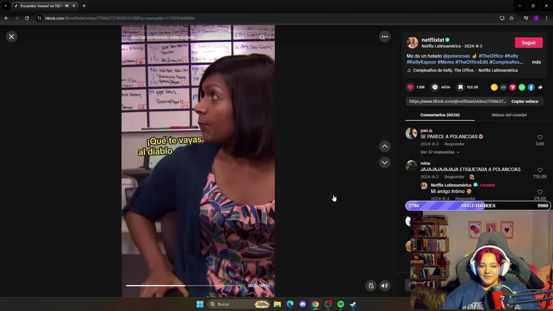Open a new browser tab
Screen dimensions: 553x311
[84, 6]
